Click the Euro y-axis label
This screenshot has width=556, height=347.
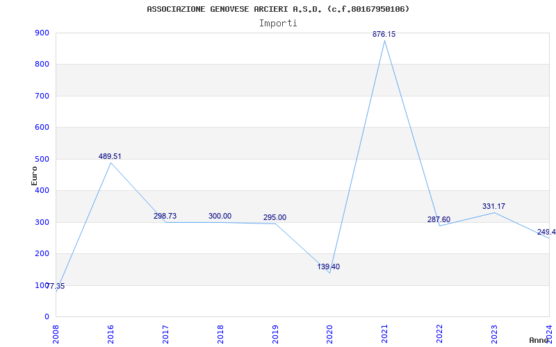tap(34, 176)
